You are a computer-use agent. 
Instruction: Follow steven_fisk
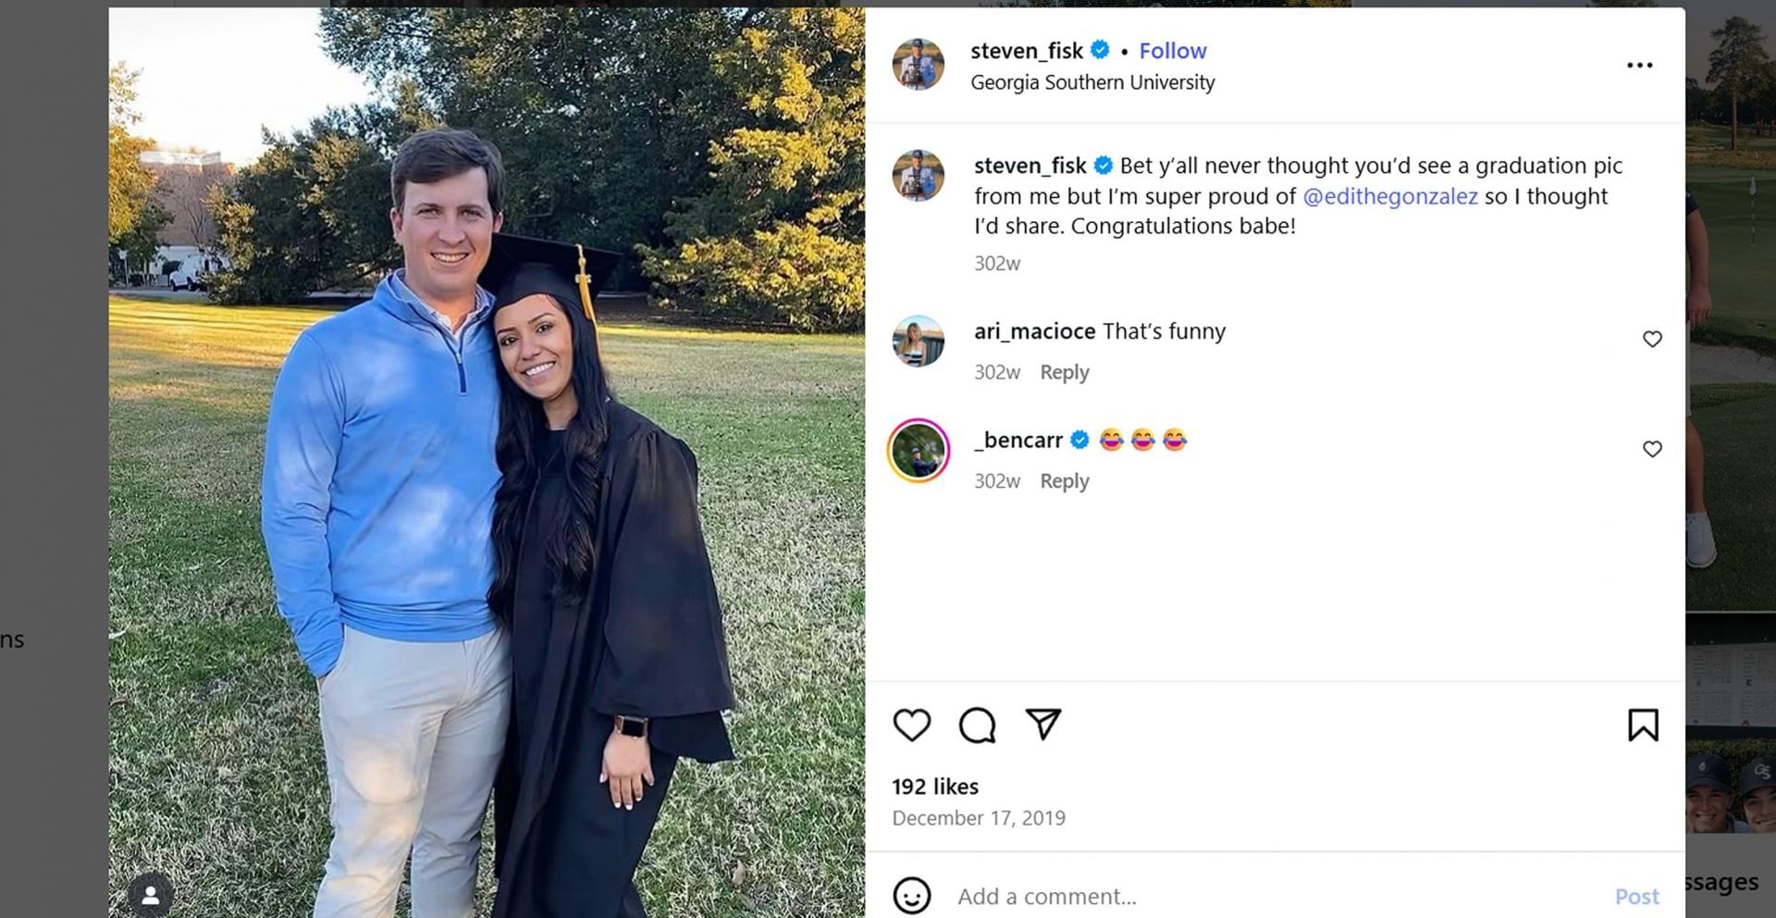pyautogui.click(x=1172, y=51)
